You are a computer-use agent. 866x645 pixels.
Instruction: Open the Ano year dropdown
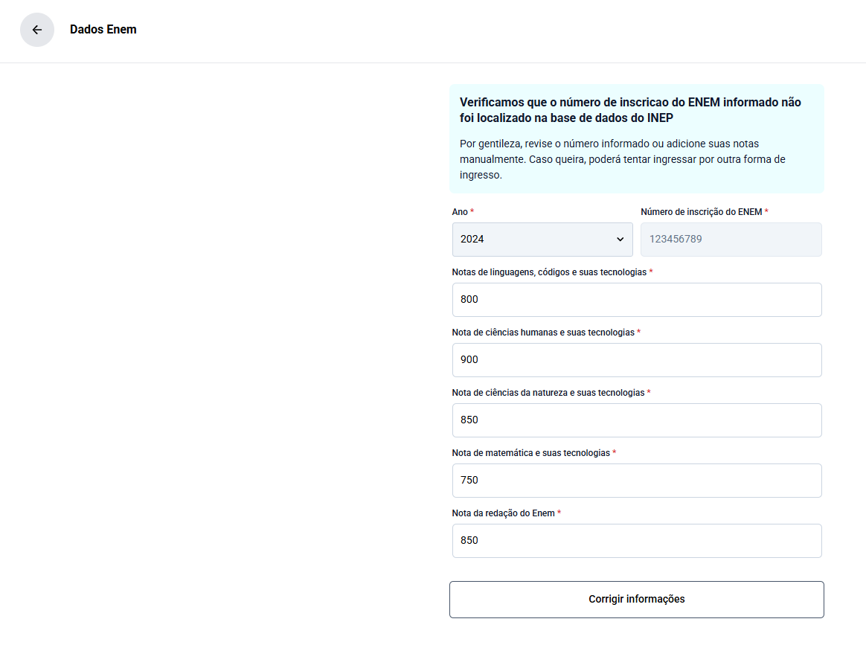point(542,239)
